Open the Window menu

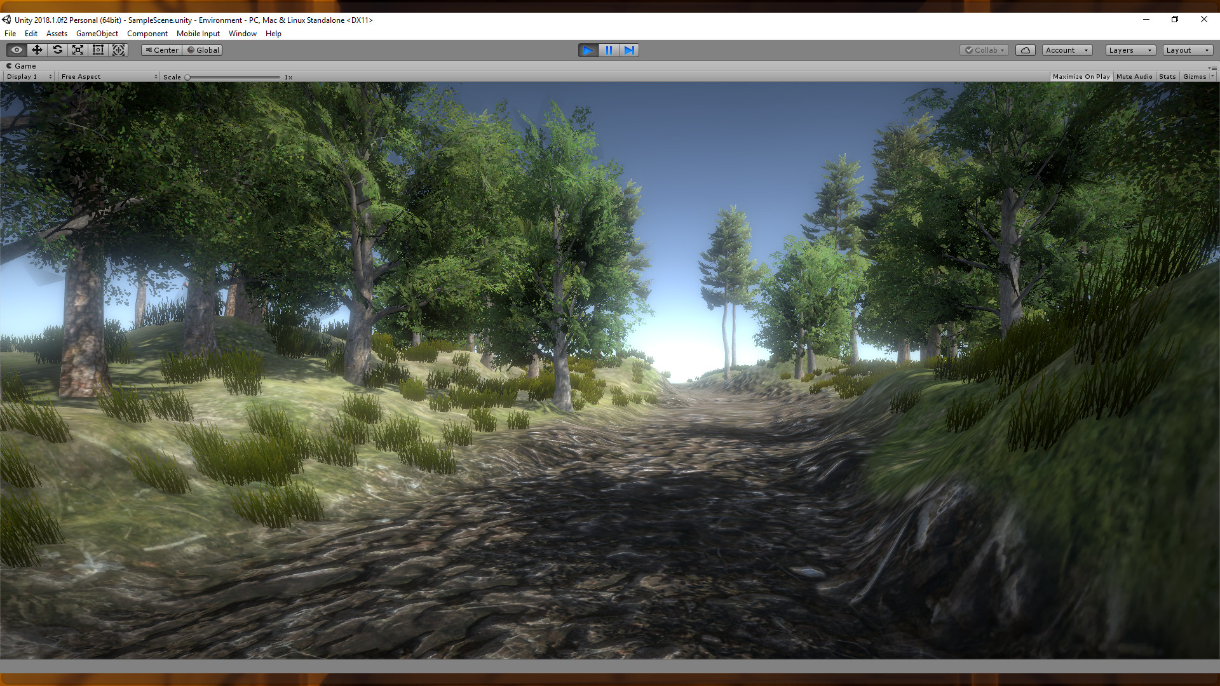[243, 34]
